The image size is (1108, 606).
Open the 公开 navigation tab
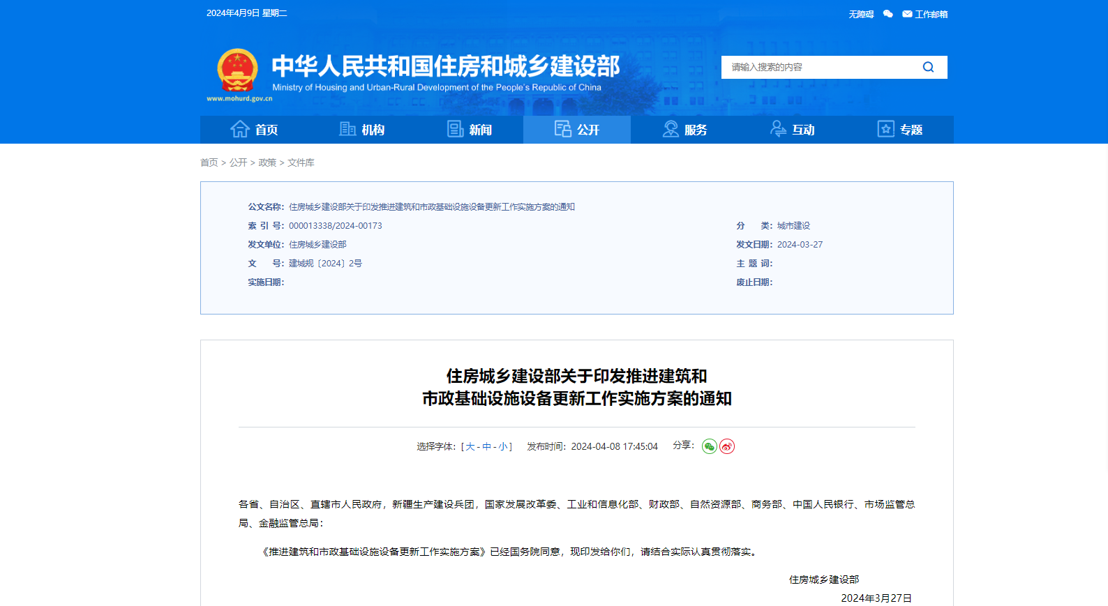click(577, 130)
